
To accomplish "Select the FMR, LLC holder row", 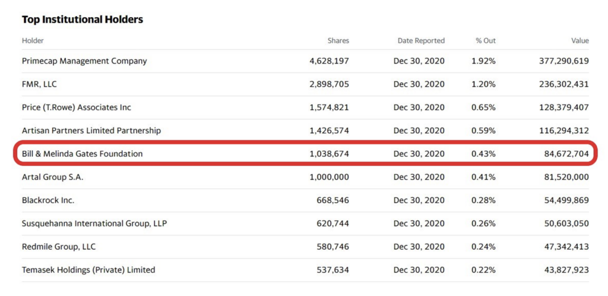I will [39, 84].
